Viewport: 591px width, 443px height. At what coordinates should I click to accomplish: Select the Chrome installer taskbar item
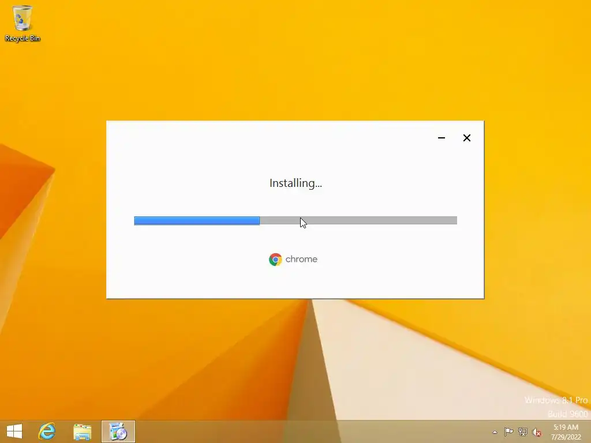click(118, 431)
